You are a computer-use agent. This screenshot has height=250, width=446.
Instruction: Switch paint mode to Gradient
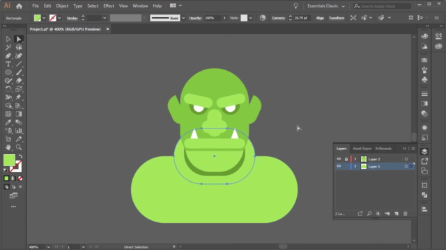[x=13, y=178]
